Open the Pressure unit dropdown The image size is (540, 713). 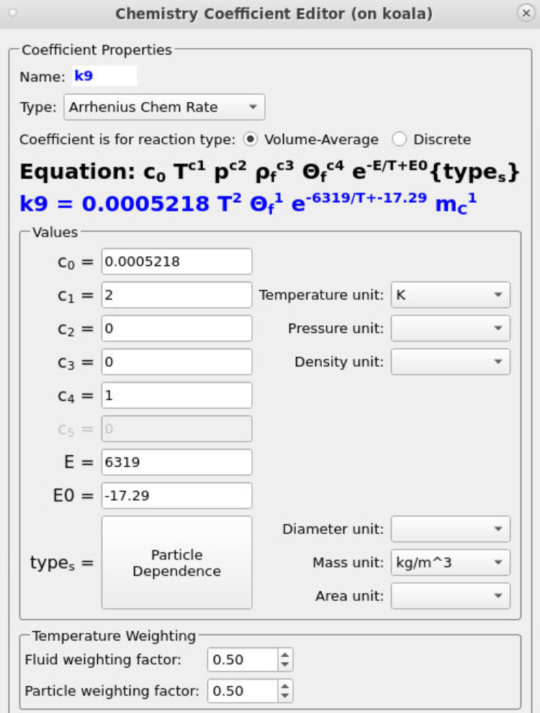[x=450, y=329]
